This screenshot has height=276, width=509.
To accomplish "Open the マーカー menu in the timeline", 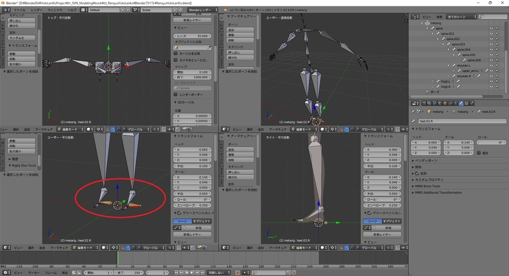I will click(x=34, y=273).
